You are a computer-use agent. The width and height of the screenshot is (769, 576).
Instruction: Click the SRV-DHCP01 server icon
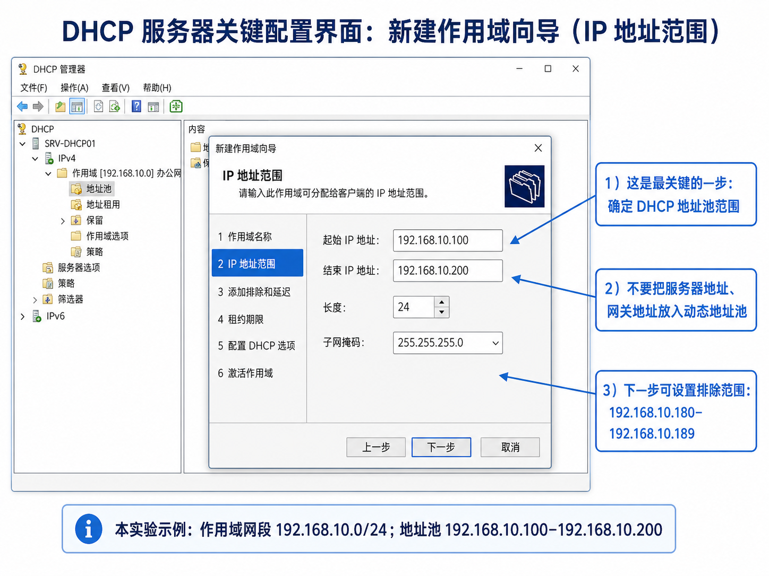coord(36,143)
